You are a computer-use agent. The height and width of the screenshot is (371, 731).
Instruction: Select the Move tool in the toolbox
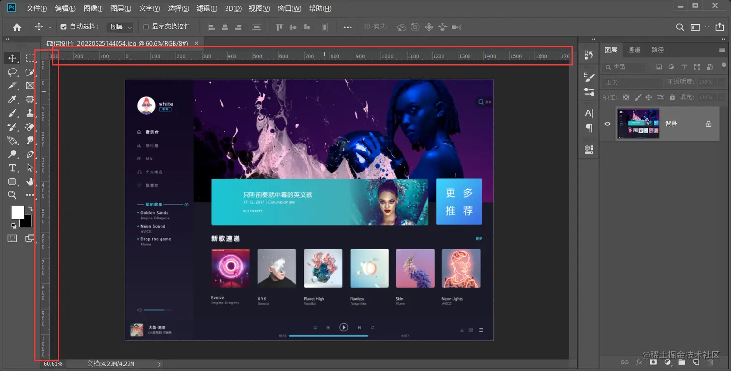click(x=13, y=58)
